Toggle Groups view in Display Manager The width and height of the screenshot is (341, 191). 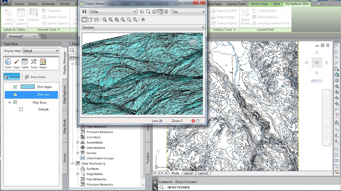(12, 77)
